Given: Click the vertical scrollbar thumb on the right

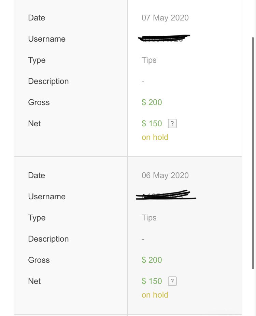Looking at the screenshot, I should 253,153.
